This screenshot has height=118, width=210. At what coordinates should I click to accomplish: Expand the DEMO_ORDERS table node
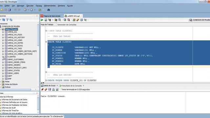click(x=3, y=65)
